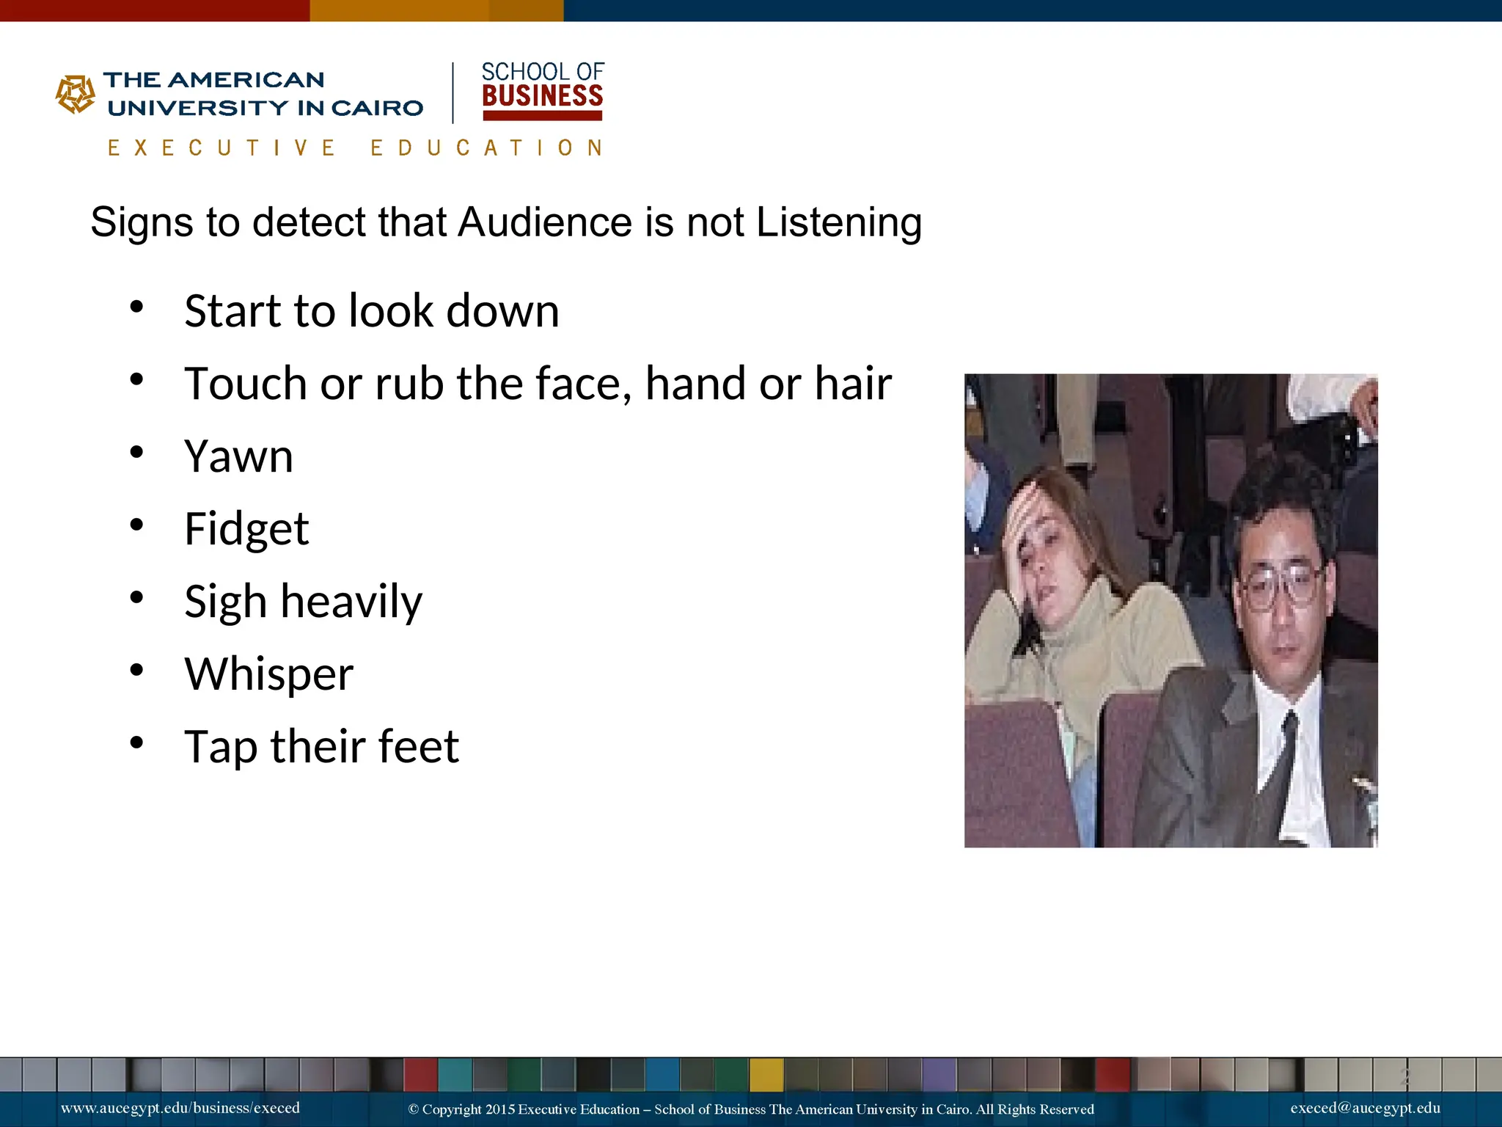Click the 'Whisper' bullet item
The height and width of the screenshot is (1127, 1502).
[x=268, y=674]
